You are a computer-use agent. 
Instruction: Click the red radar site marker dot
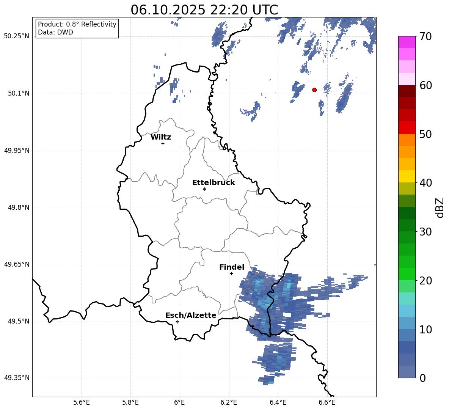(314, 90)
